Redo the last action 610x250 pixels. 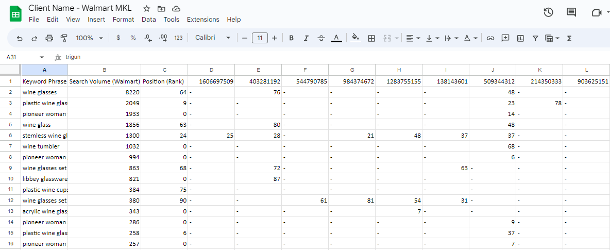pos(34,38)
